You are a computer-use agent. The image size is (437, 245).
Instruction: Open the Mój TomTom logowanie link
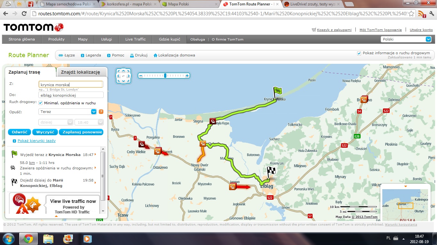click(x=380, y=30)
